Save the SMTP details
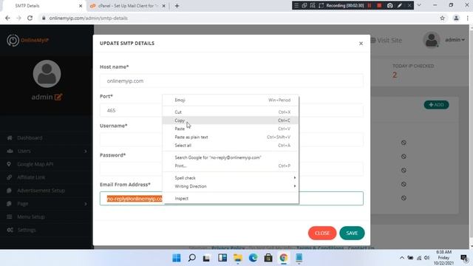This screenshot has width=473, height=266. click(x=352, y=233)
